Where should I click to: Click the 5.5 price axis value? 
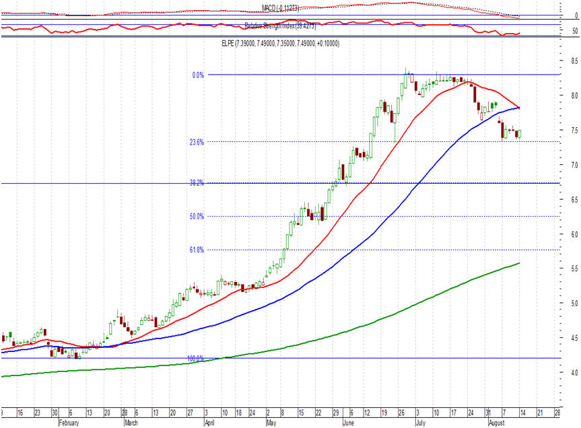[x=574, y=269]
